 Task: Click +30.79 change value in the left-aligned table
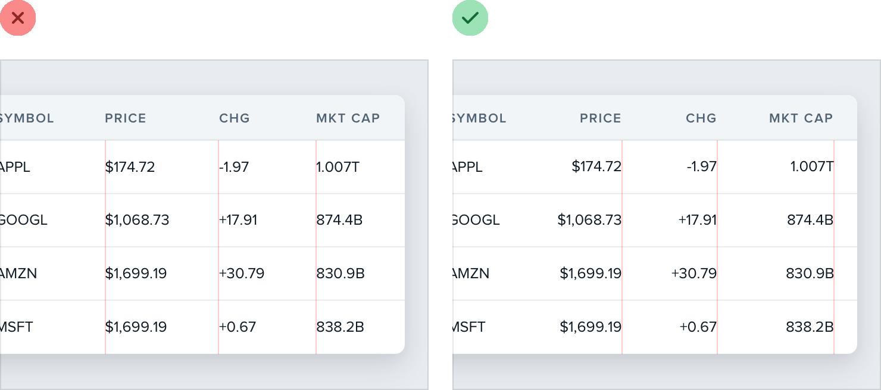[x=242, y=274]
